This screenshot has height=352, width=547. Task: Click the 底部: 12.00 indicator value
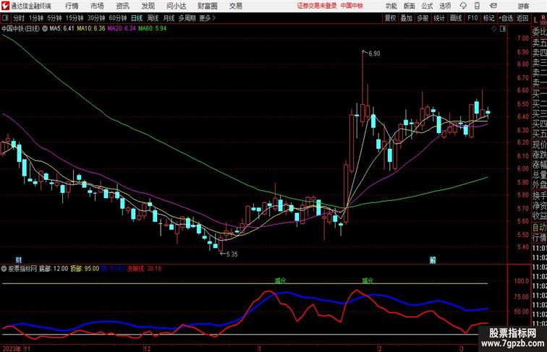point(54,269)
